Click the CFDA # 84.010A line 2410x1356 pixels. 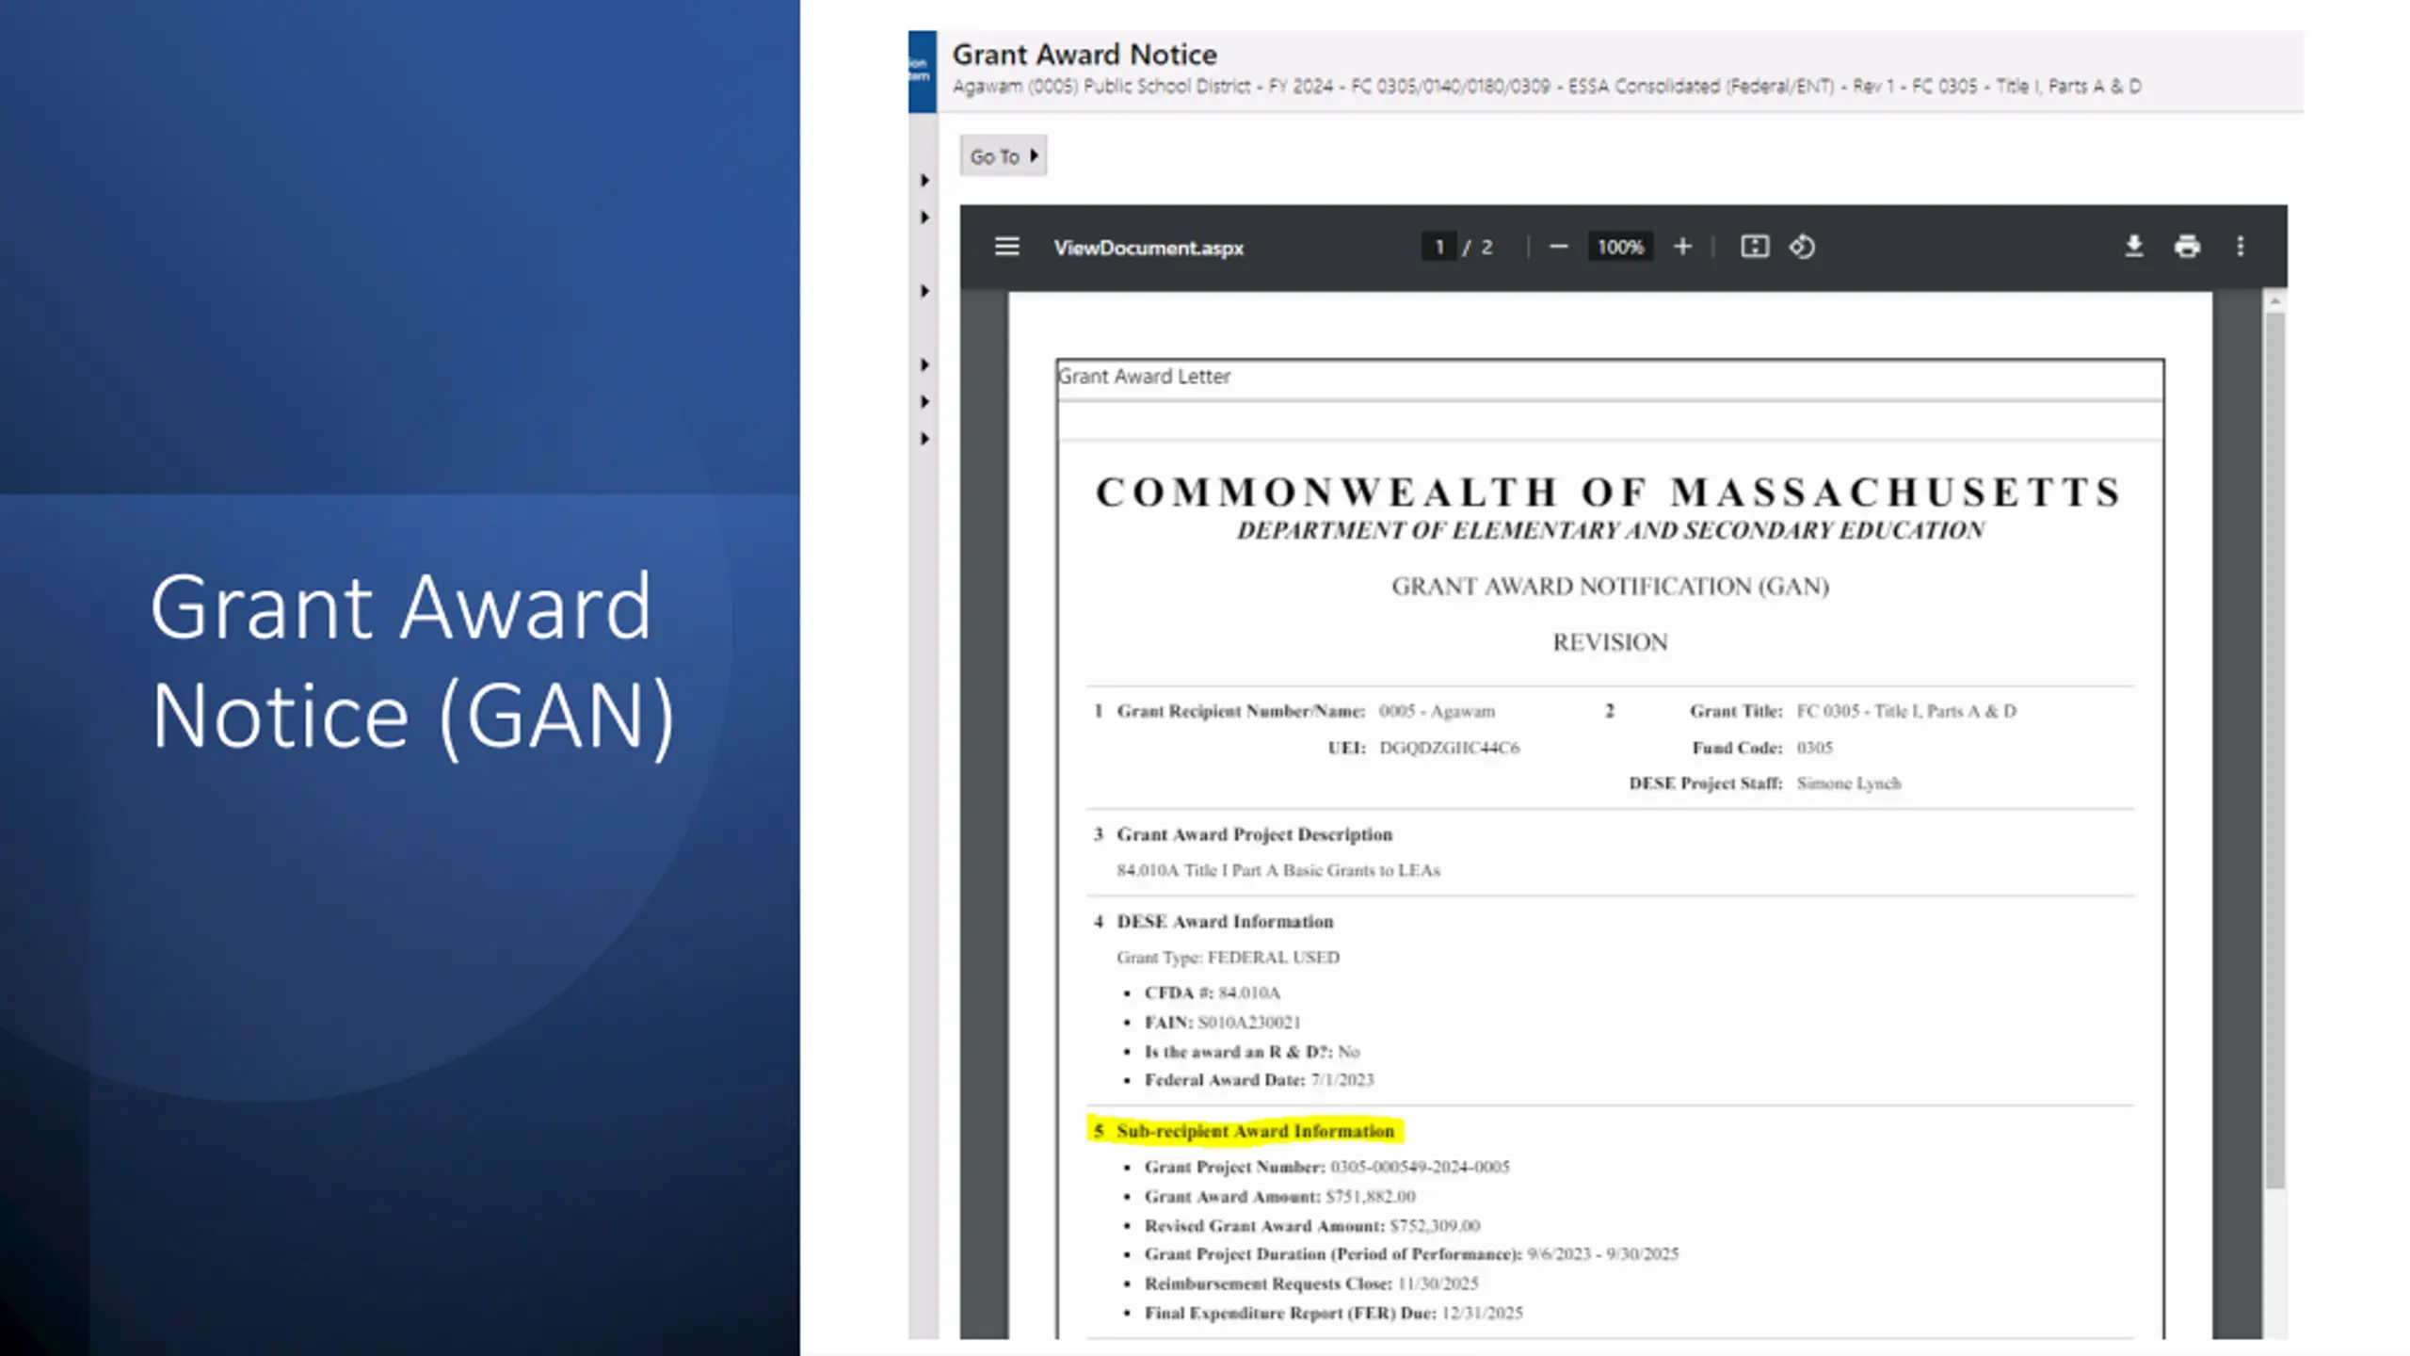tap(1213, 993)
